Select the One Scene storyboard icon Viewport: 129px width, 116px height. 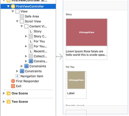click(8, 93)
